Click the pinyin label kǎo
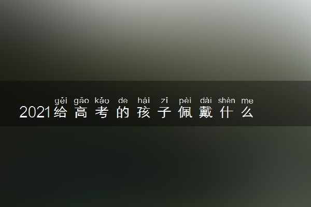Viewport: 311px width, 207px height. 102,100
